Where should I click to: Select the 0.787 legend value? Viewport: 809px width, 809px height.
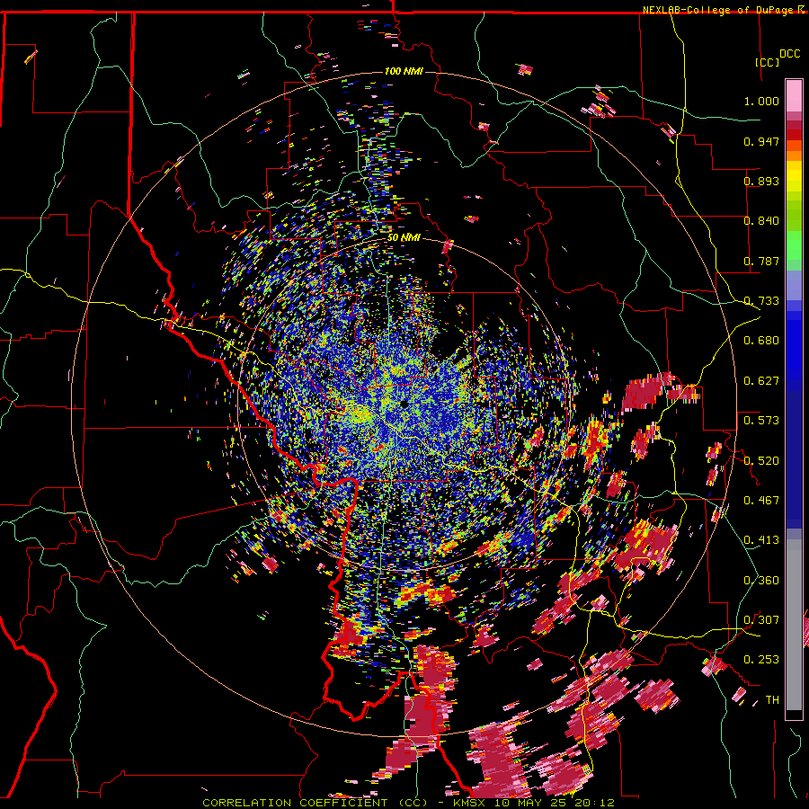[761, 261]
